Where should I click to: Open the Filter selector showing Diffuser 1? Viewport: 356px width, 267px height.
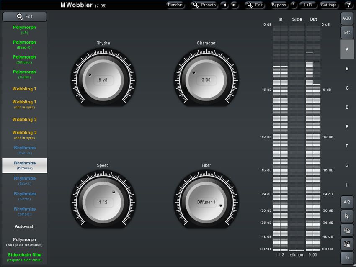[206, 202]
